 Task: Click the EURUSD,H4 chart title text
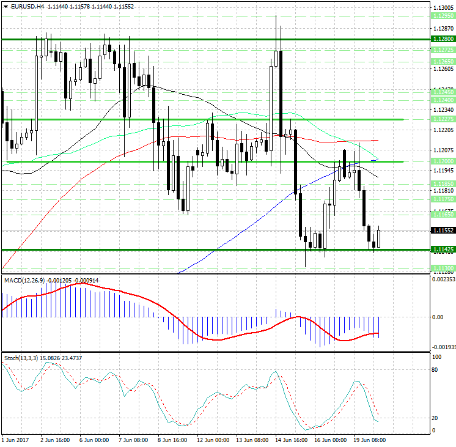coord(28,6)
